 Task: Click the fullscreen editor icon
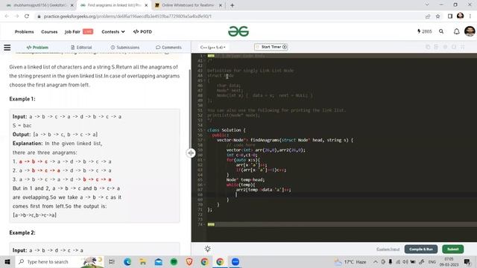(x=462, y=47)
